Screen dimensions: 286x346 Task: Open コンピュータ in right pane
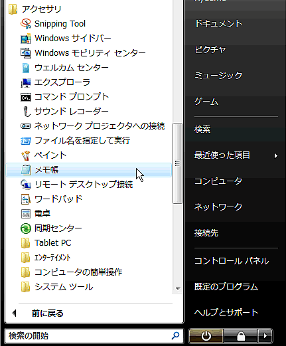[218, 181]
